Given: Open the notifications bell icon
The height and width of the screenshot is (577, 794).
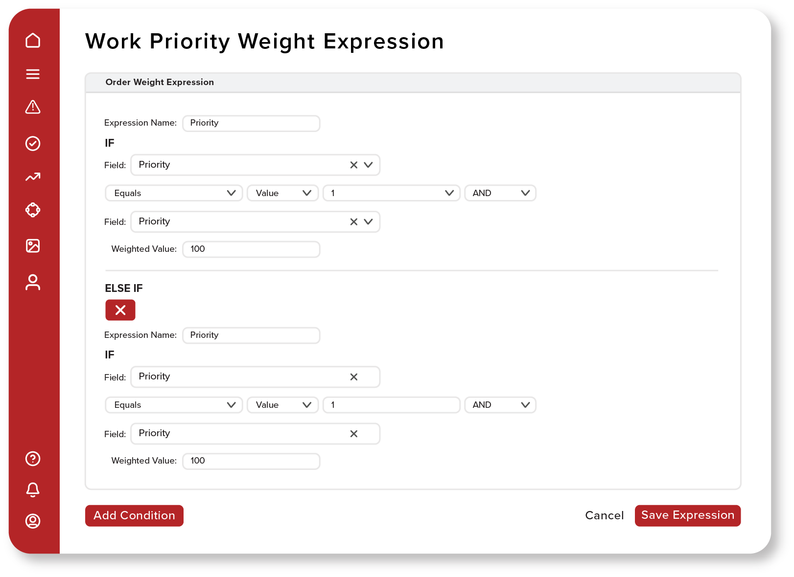Looking at the screenshot, I should (33, 489).
